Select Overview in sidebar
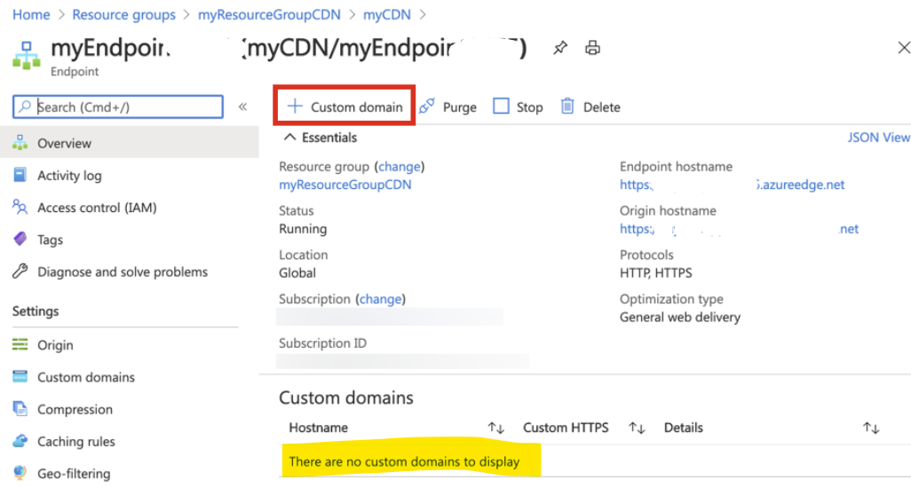This screenshot has height=488, width=911. click(x=130, y=143)
